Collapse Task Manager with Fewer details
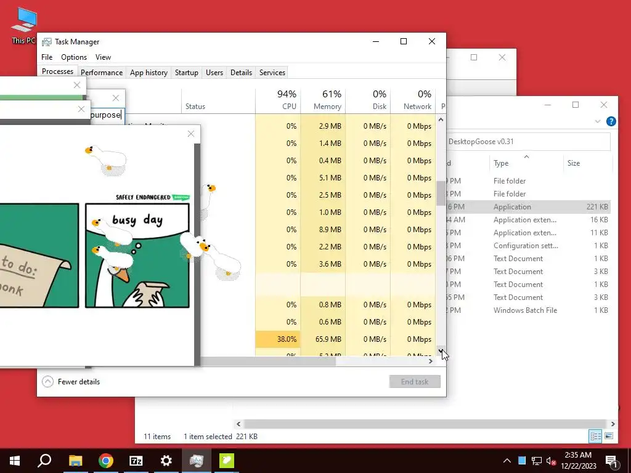The image size is (631, 473). click(71, 381)
